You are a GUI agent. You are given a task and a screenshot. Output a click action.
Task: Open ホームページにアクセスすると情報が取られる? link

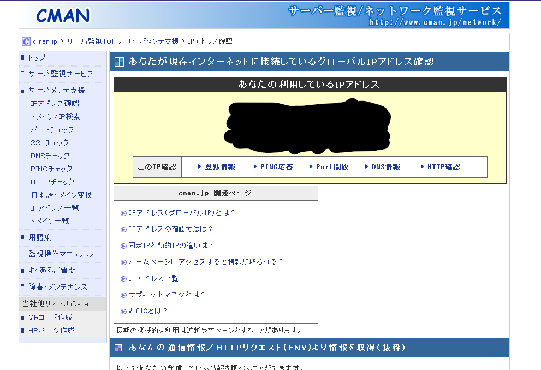206,262
